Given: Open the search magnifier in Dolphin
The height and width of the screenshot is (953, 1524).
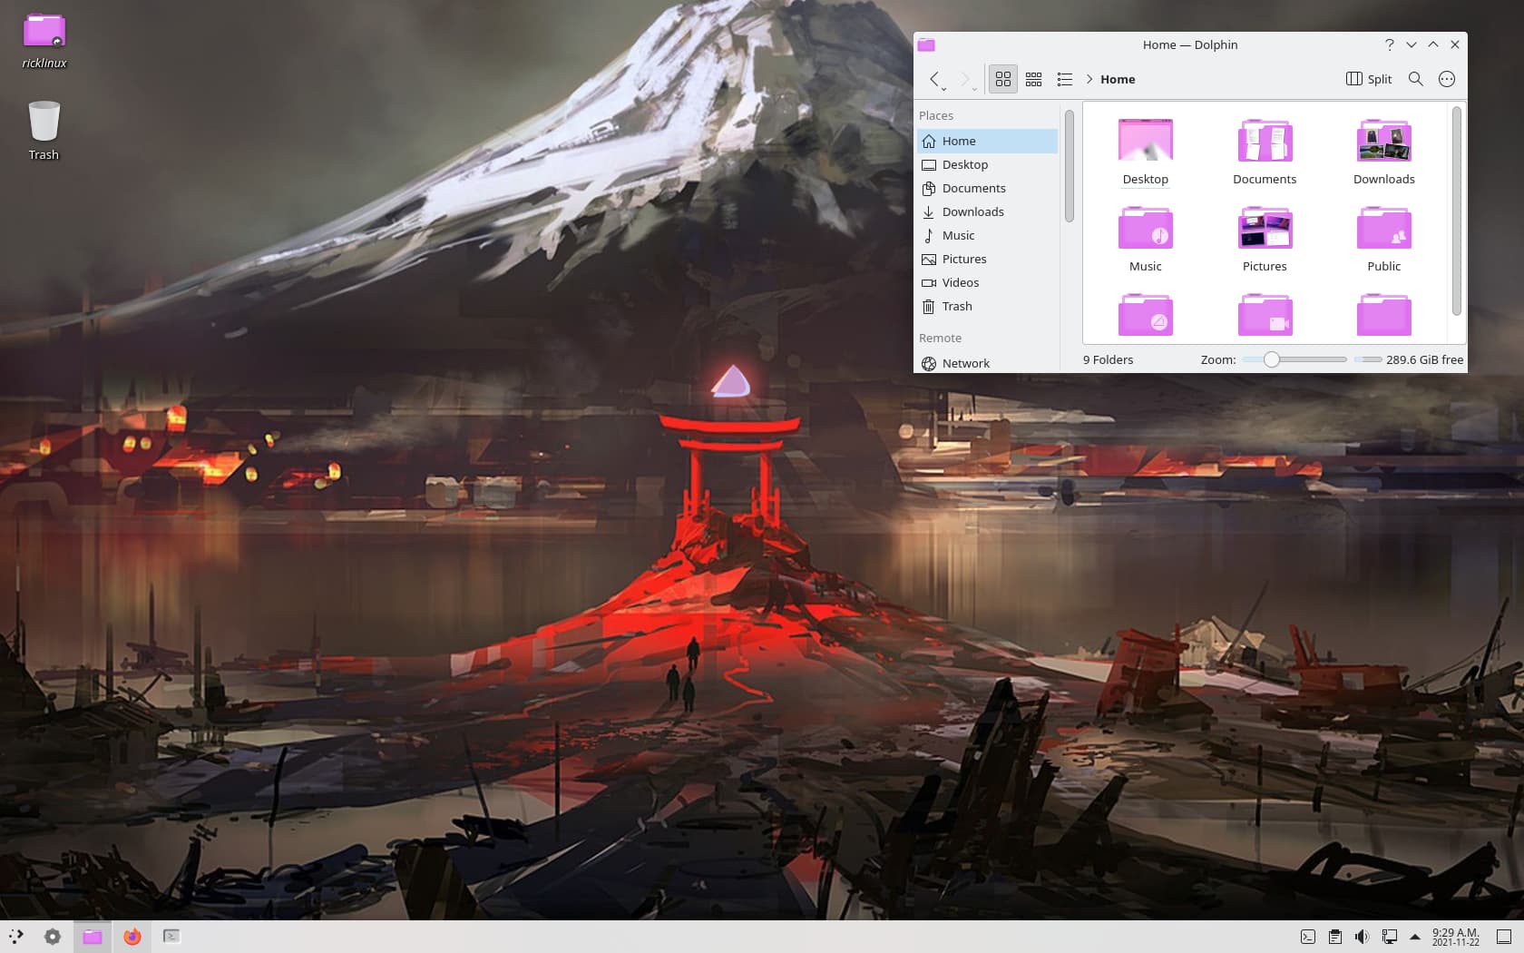Looking at the screenshot, I should 1415,79.
